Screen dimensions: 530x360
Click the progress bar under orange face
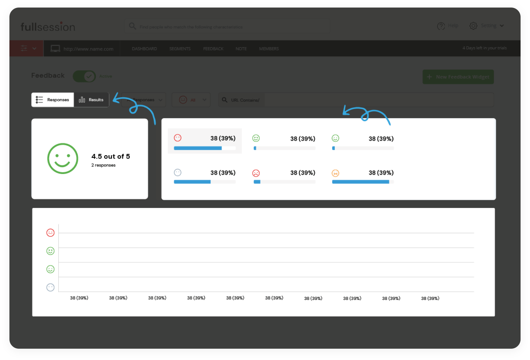tap(363, 182)
